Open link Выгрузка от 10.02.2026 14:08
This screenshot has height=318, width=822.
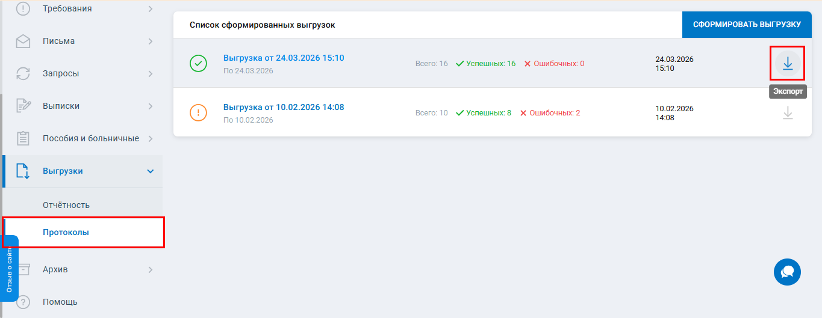click(284, 108)
